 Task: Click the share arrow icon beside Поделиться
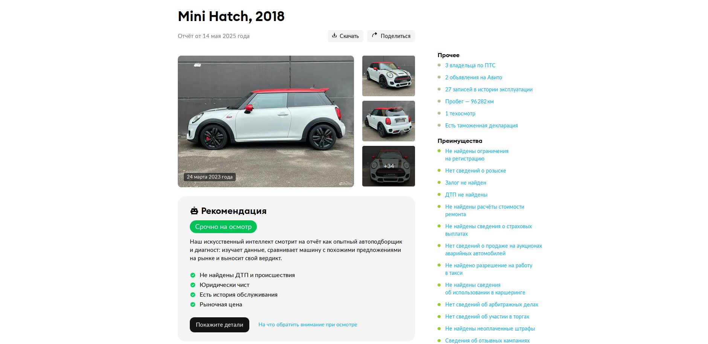tap(374, 35)
